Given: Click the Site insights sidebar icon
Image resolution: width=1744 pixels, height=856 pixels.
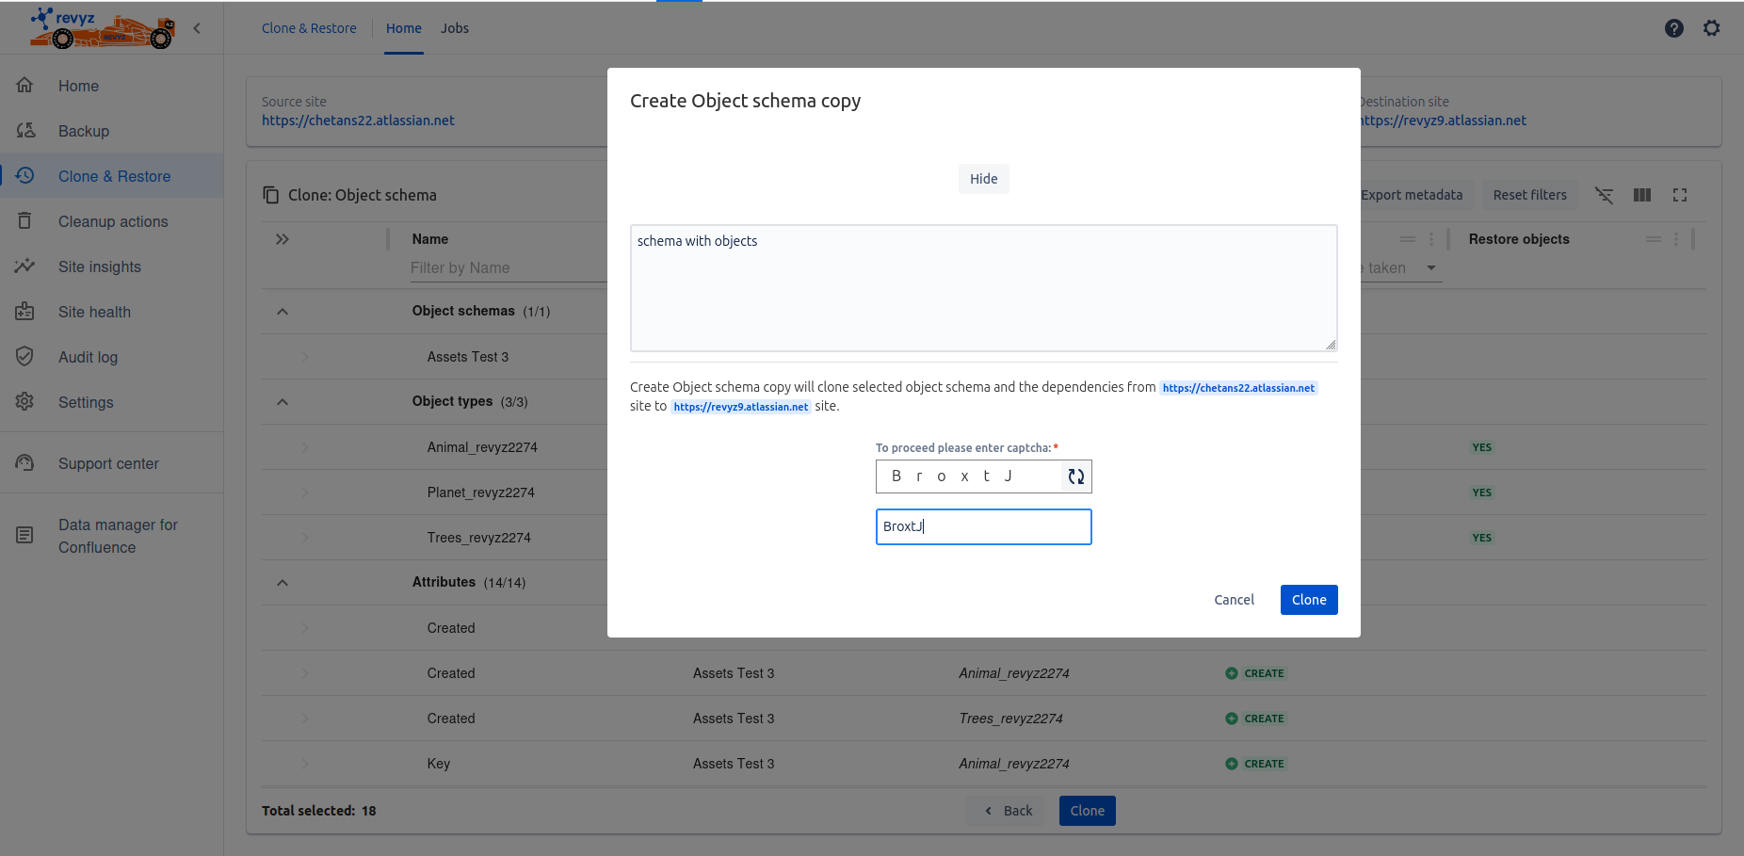Looking at the screenshot, I should pos(25,266).
